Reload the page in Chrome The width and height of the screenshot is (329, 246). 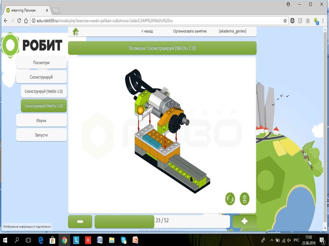19,21
